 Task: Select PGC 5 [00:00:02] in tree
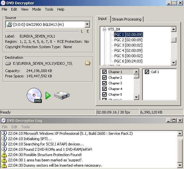tap(128, 56)
